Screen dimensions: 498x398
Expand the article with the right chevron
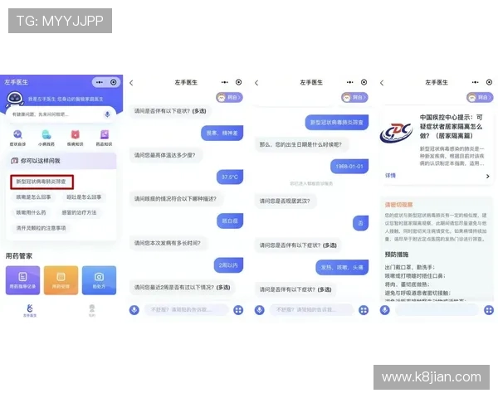pos(488,176)
